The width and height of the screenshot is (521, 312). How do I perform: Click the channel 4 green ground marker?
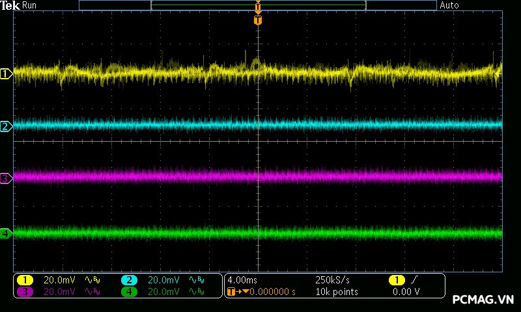(x=6, y=233)
